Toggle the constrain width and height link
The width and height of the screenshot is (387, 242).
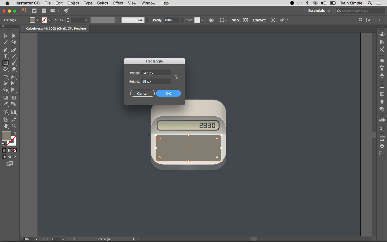(x=177, y=77)
